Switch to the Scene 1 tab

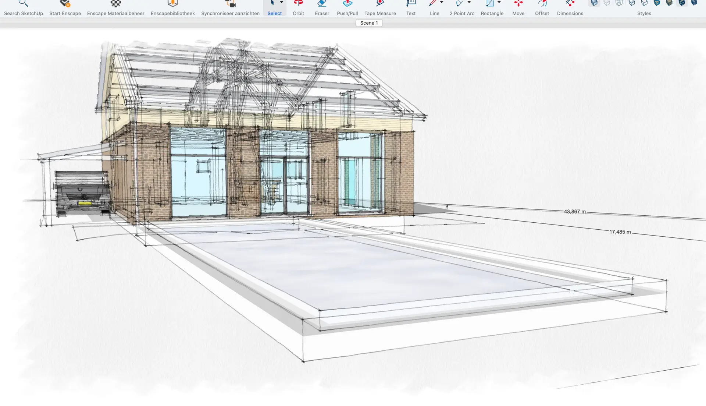pos(369,23)
